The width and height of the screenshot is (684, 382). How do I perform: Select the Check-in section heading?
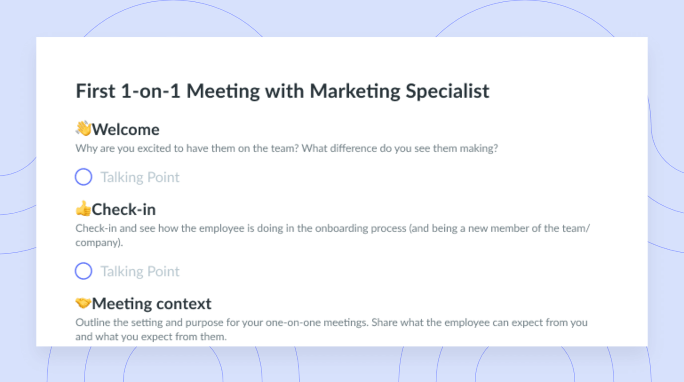[x=124, y=209]
